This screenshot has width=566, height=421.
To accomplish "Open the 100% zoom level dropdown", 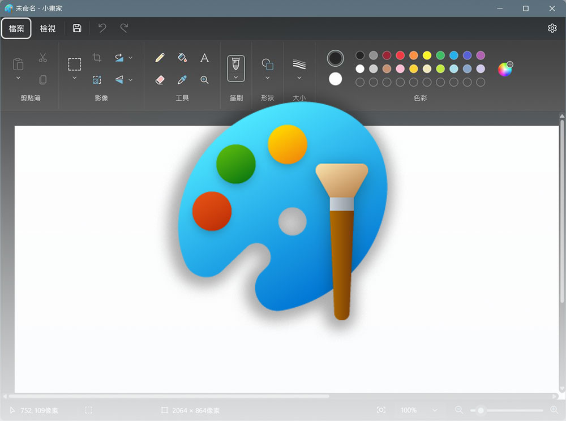I will tap(419, 410).
